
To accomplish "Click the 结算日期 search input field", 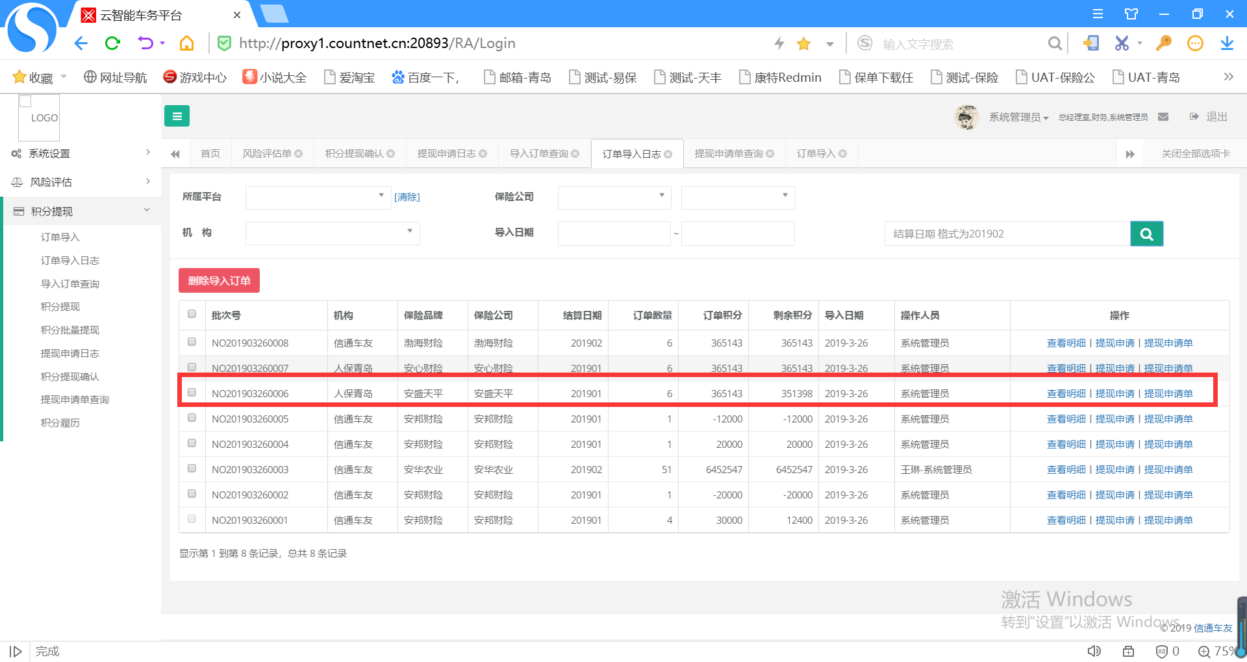I will [1007, 234].
